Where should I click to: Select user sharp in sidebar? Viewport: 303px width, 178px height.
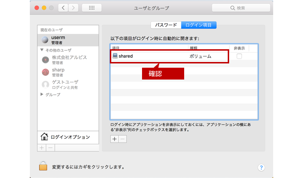68,72
